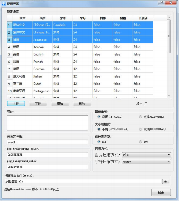Click the Portuguese cell
179x201 pixels.
tap(43, 91)
